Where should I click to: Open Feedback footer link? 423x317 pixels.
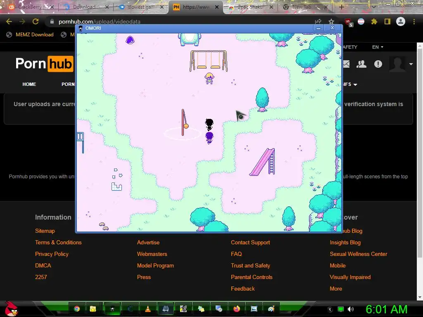coord(243,289)
